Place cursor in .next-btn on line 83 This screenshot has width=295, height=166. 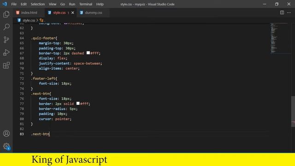pyautogui.click(x=40, y=134)
